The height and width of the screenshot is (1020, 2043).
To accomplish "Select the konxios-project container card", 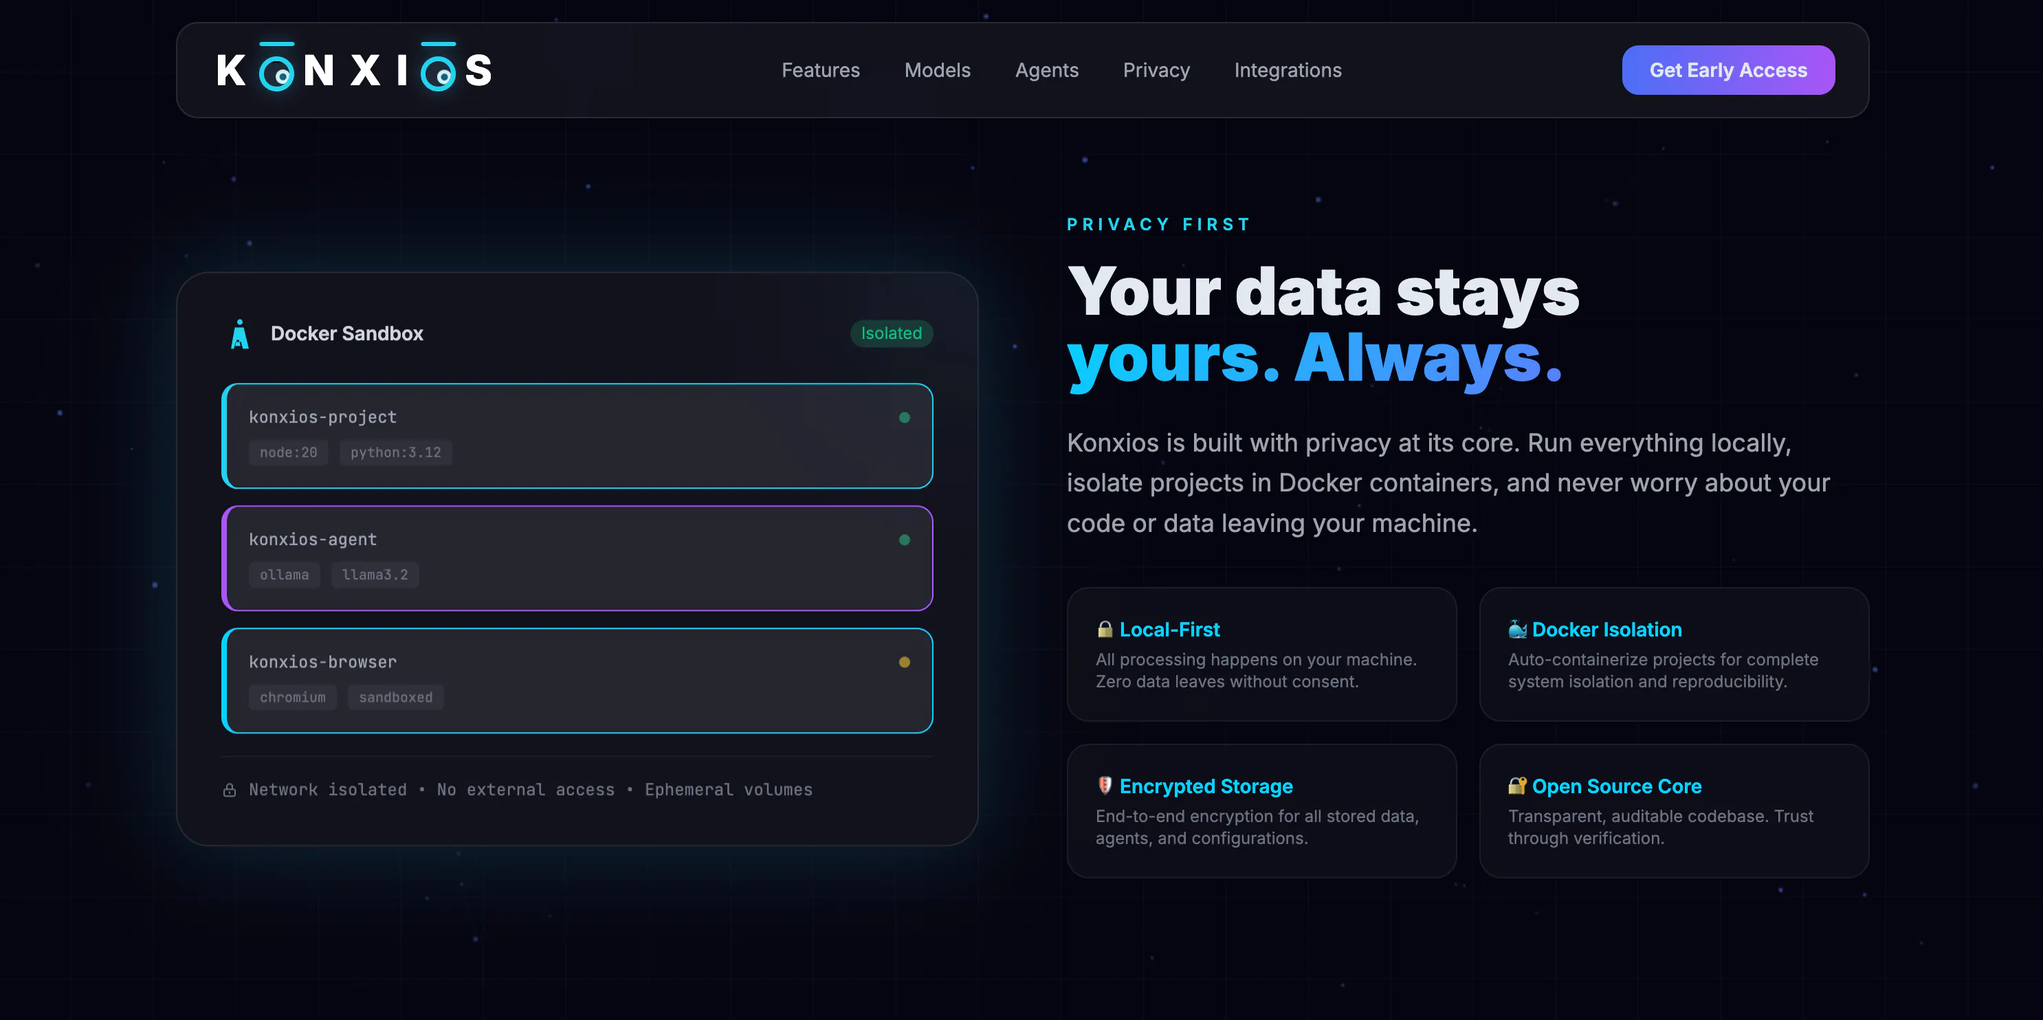I will [x=577, y=436].
